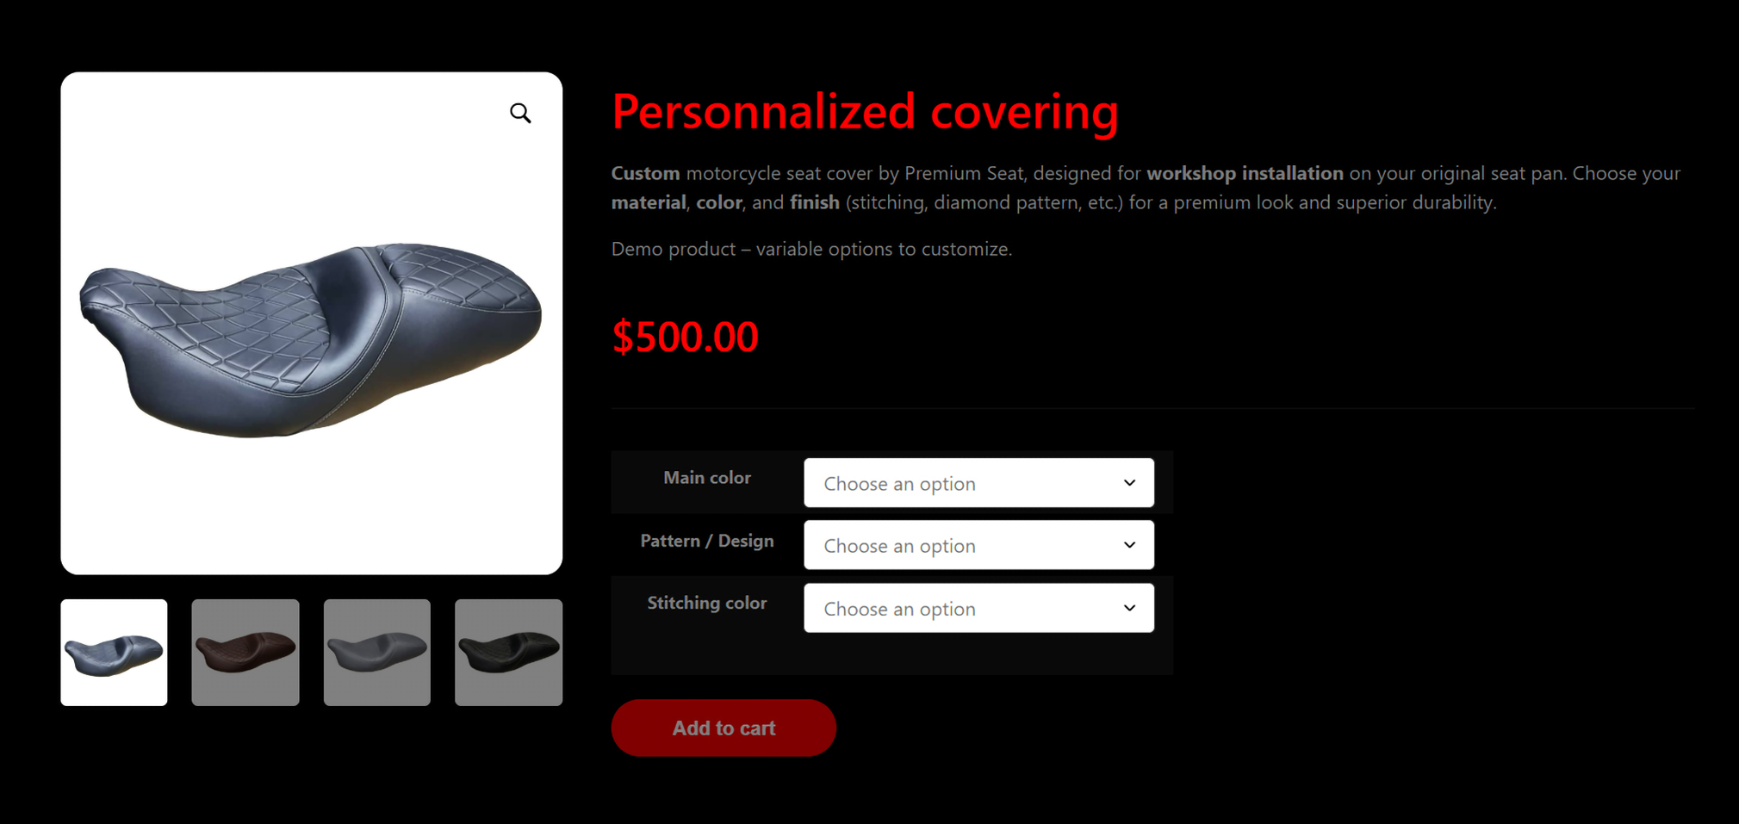Click the Personnalized covering title
This screenshot has height=824, width=1739.
[865, 112]
